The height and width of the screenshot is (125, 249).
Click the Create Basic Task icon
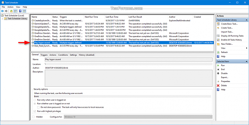coord(218,24)
